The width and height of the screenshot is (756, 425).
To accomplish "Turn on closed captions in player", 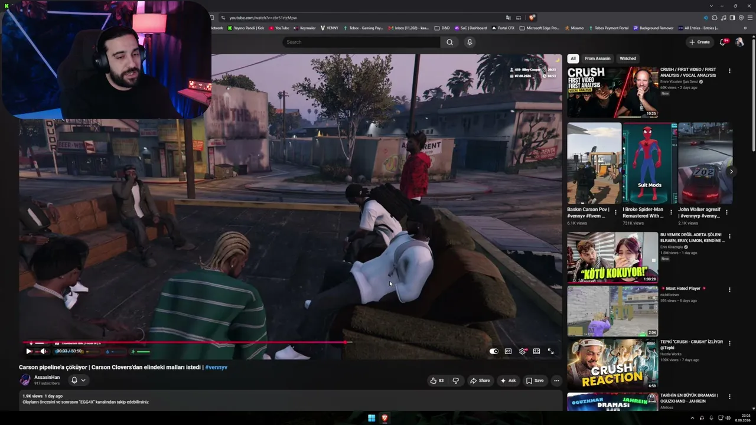I will click(x=508, y=351).
